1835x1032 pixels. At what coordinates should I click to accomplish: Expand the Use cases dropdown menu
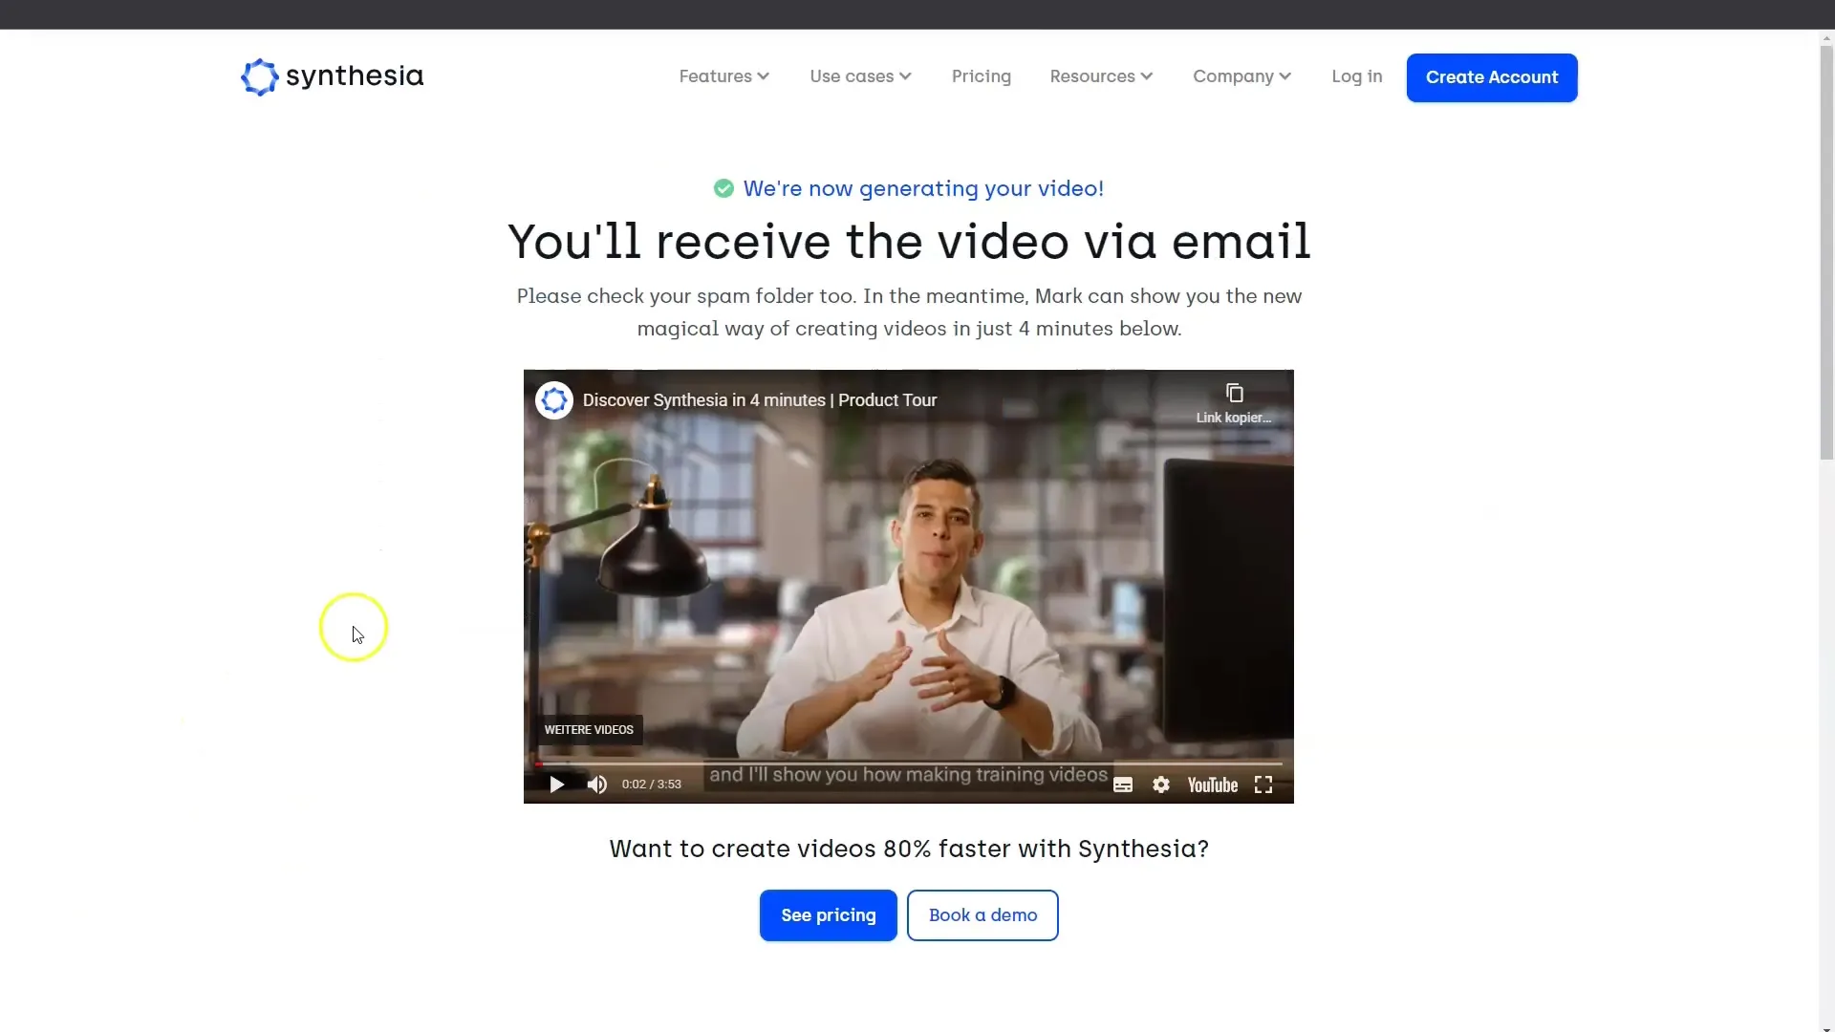coord(859,76)
